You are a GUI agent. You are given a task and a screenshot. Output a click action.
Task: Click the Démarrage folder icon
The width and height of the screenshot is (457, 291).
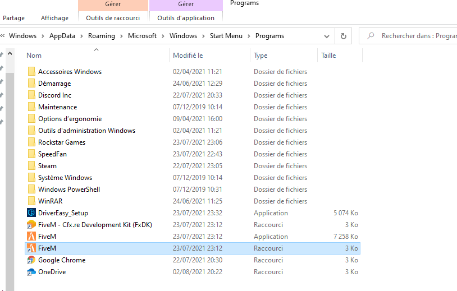31,84
